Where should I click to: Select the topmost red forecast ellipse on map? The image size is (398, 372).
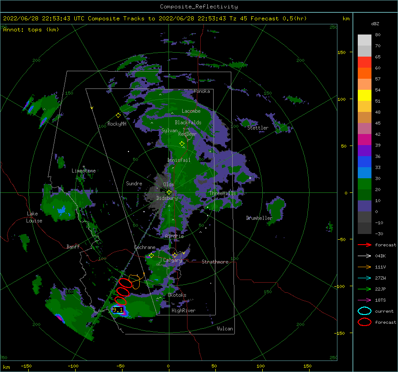tap(125, 283)
